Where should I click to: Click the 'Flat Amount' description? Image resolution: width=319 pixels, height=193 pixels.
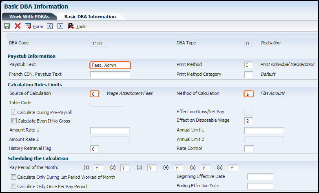click(272, 93)
